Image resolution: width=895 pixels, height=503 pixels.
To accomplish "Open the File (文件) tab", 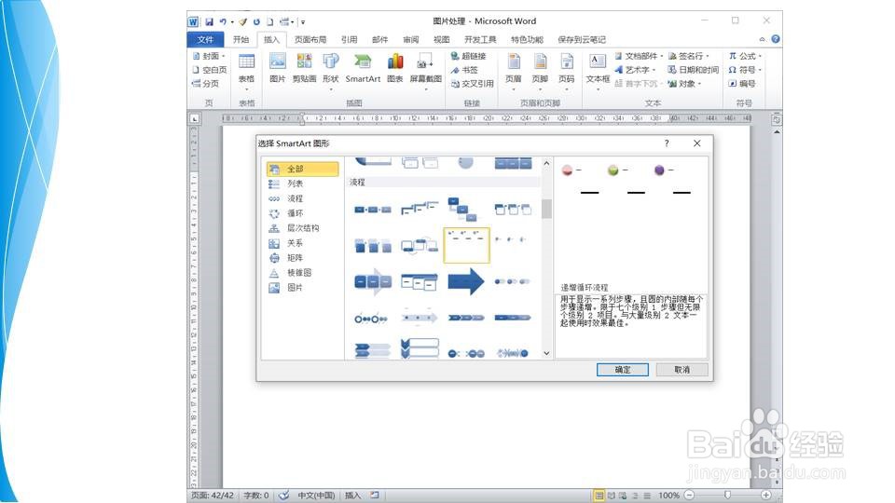I will [205, 39].
